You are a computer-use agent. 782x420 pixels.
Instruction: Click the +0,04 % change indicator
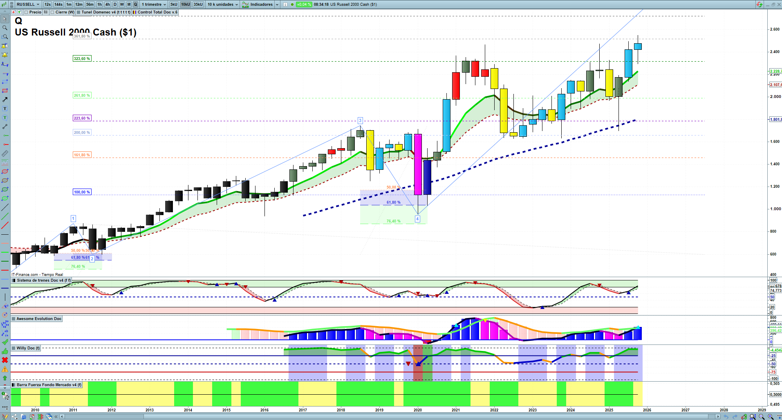click(304, 4)
